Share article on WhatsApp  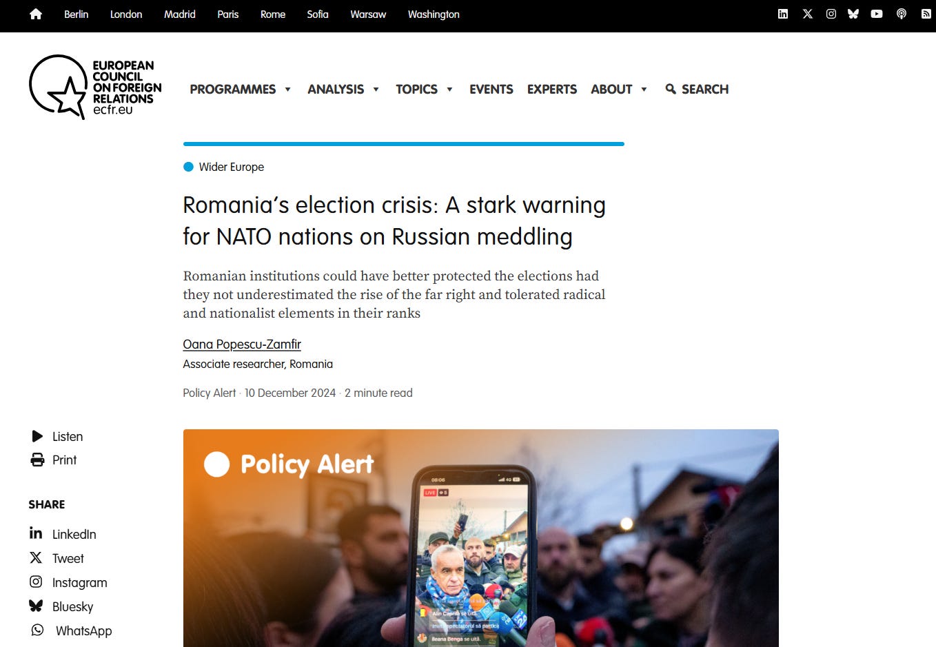point(70,630)
